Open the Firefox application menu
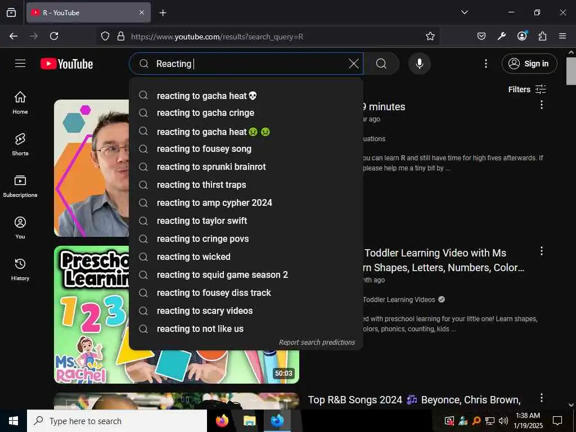This screenshot has width=576, height=432. click(x=562, y=36)
